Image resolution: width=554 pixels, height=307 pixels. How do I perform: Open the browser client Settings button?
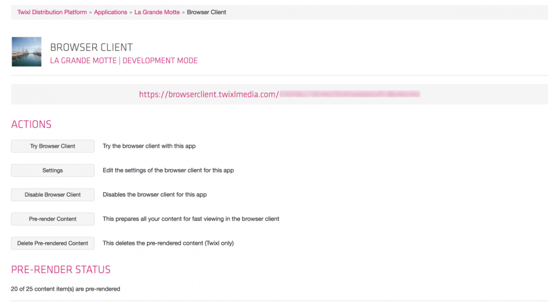coord(53,171)
